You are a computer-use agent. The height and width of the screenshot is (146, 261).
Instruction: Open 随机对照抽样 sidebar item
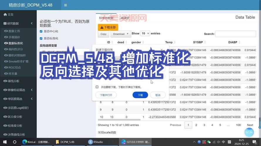point(15,55)
